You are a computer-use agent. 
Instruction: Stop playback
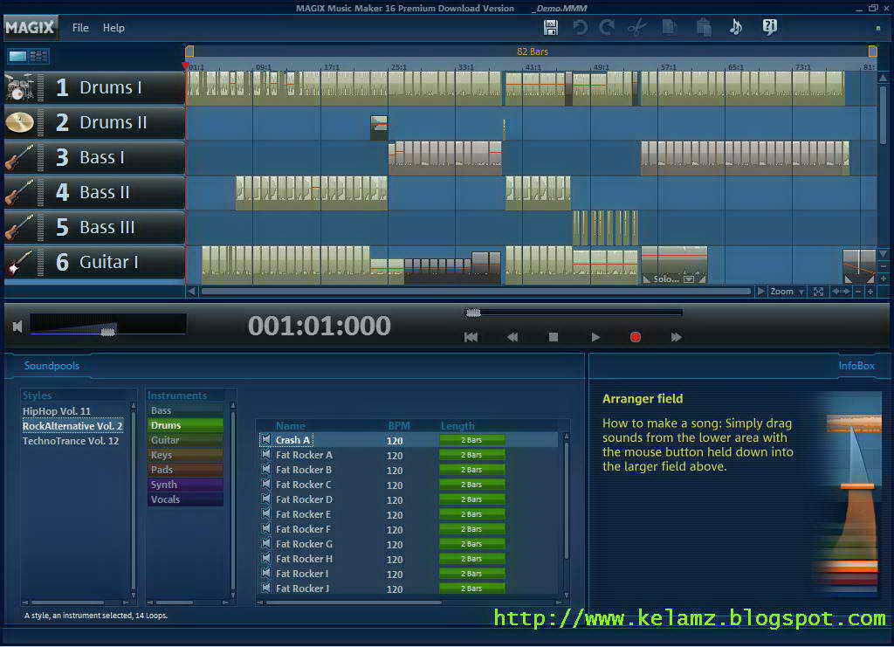553,337
